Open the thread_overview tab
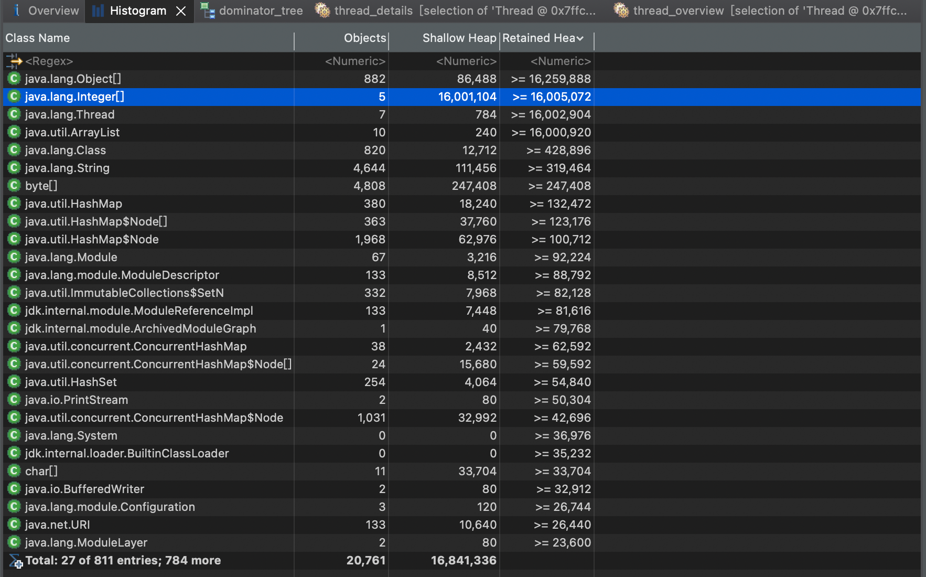 coord(760,10)
